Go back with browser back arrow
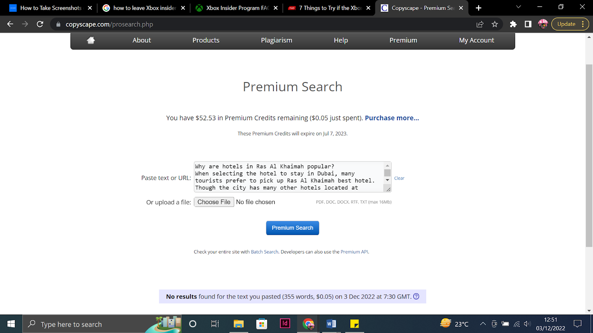593x333 pixels. tap(10, 24)
